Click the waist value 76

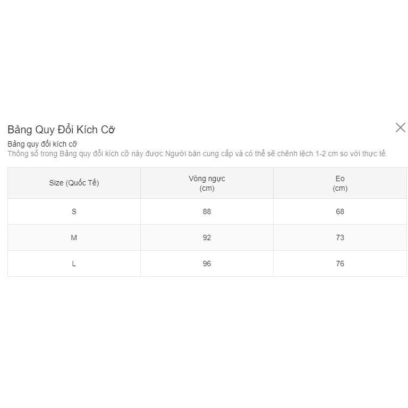[340, 263]
